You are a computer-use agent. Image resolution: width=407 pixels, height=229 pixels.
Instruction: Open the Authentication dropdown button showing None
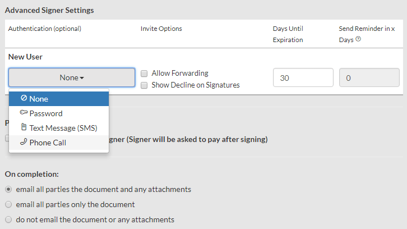click(72, 78)
